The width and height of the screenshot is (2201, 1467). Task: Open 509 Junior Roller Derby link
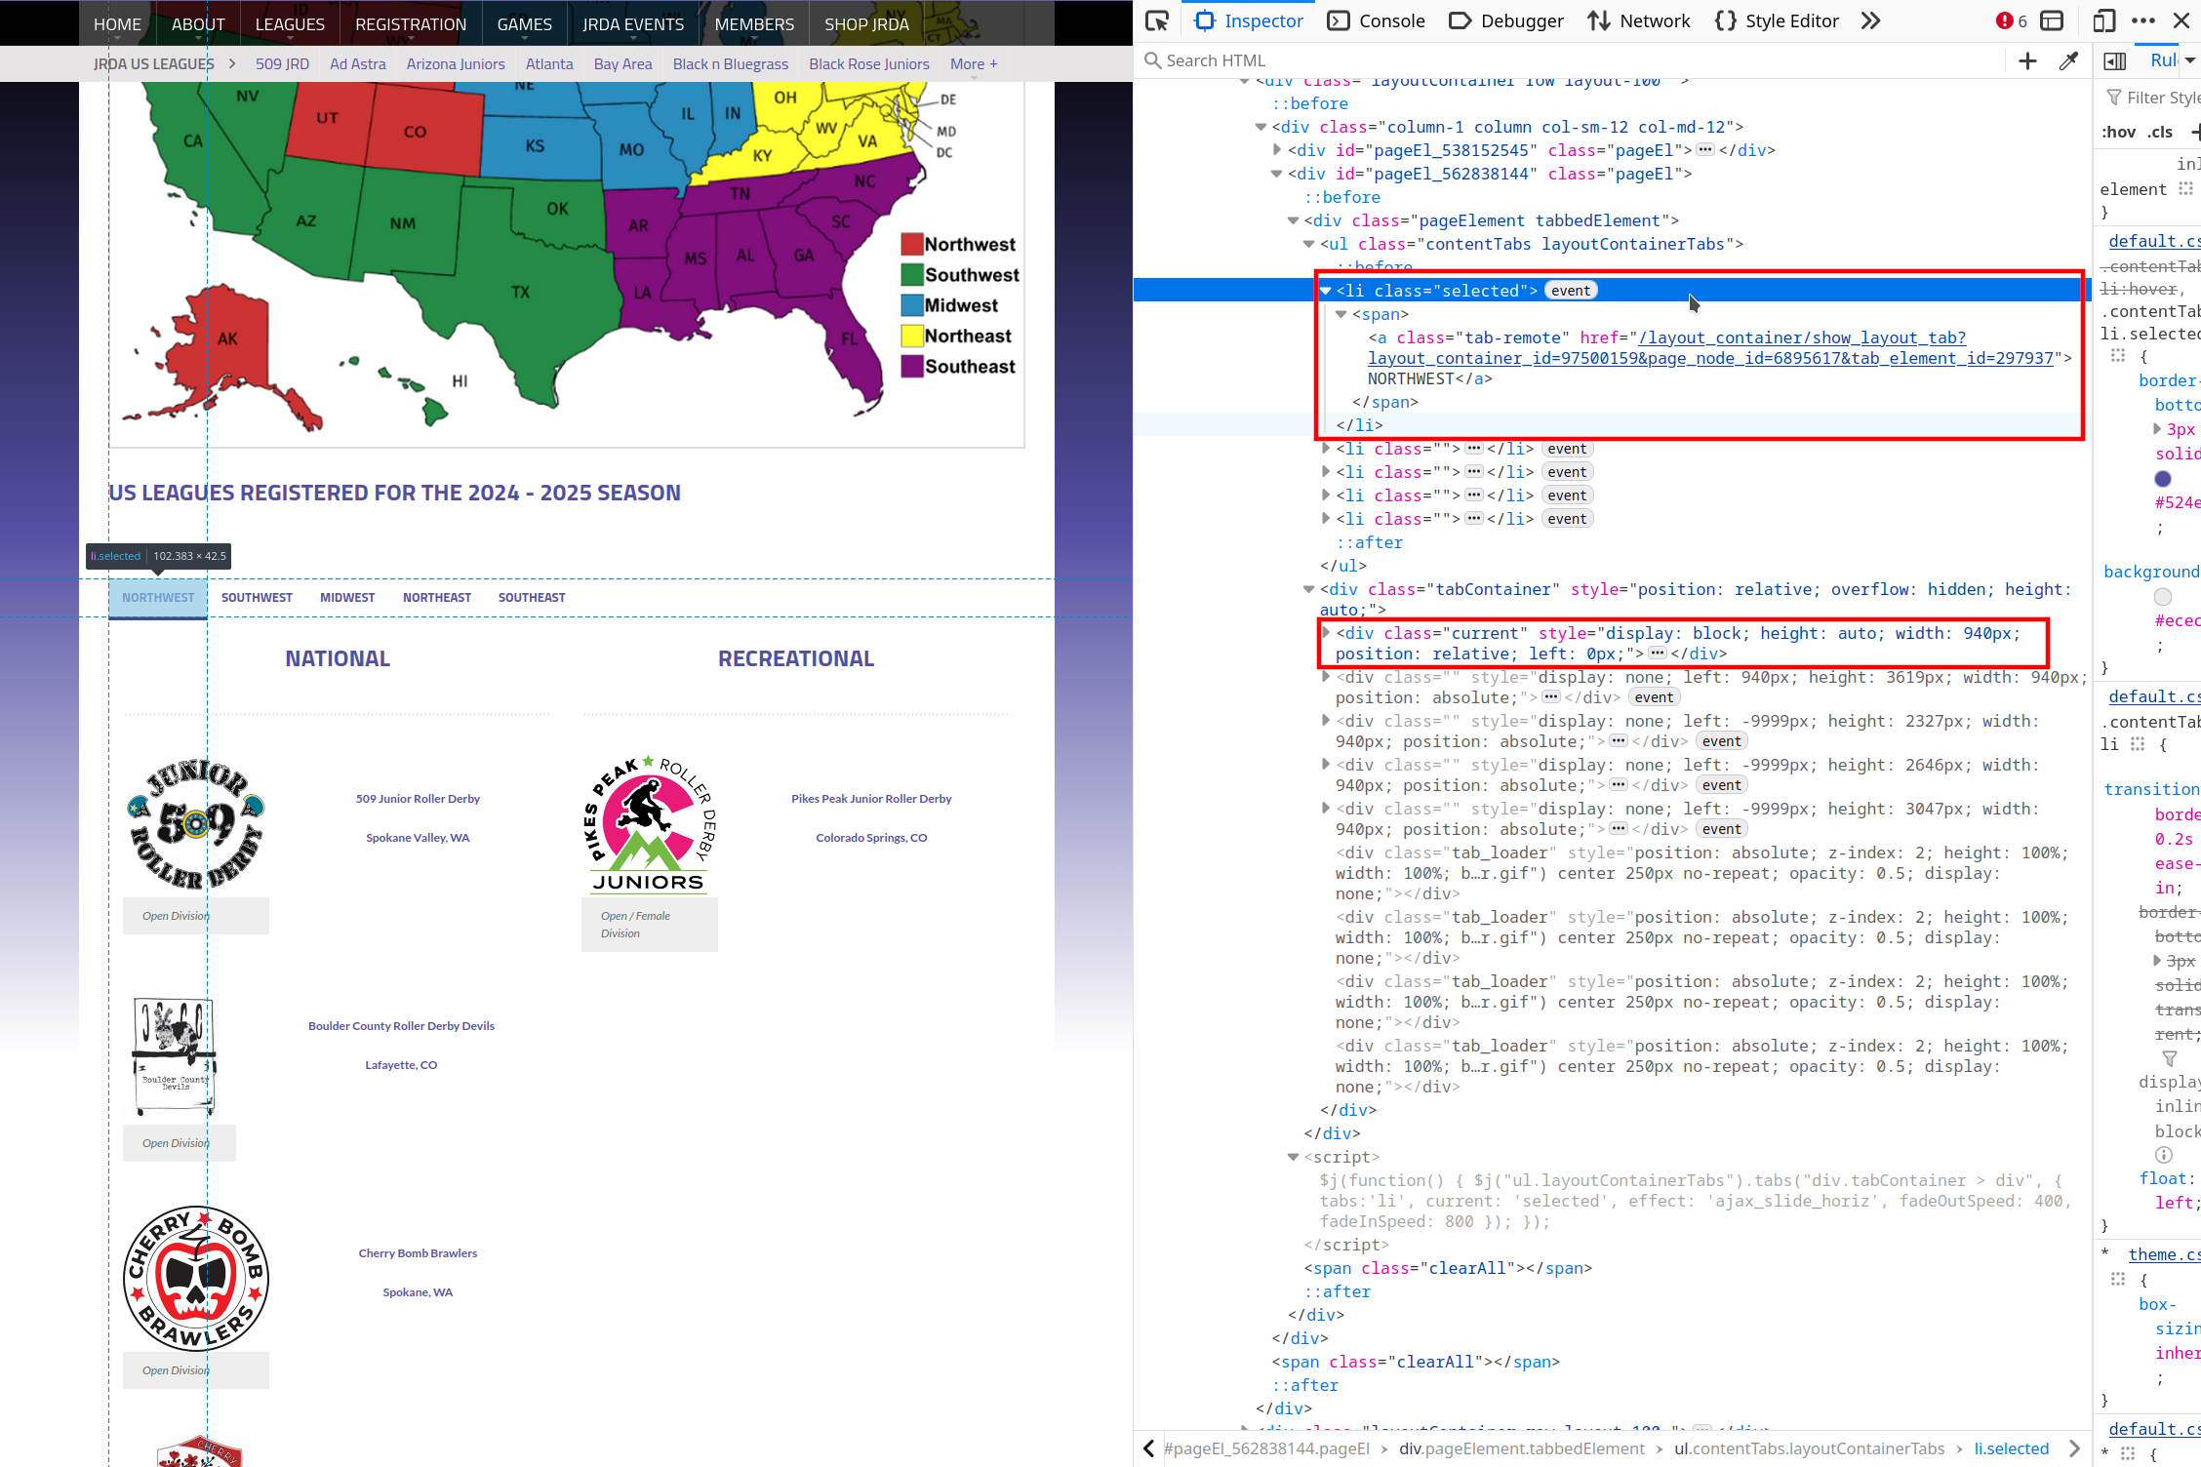418,799
